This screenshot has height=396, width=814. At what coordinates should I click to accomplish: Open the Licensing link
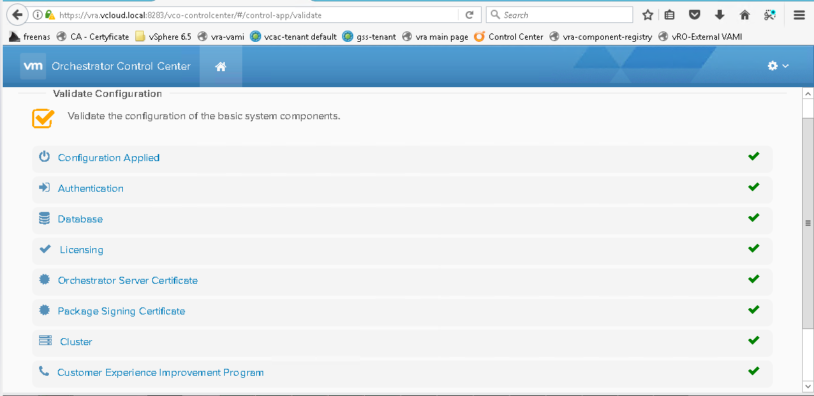(x=82, y=250)
